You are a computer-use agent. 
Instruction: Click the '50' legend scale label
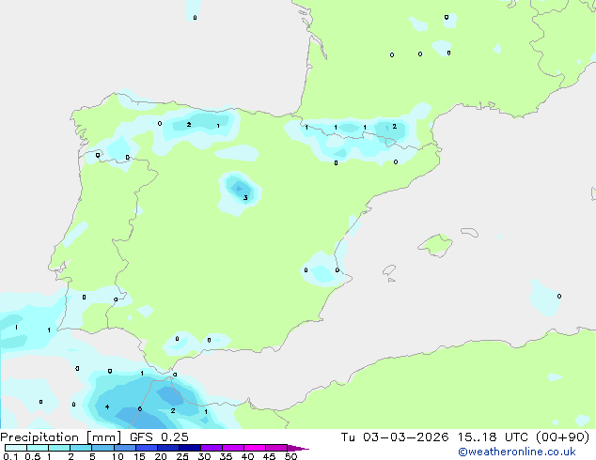290,456
